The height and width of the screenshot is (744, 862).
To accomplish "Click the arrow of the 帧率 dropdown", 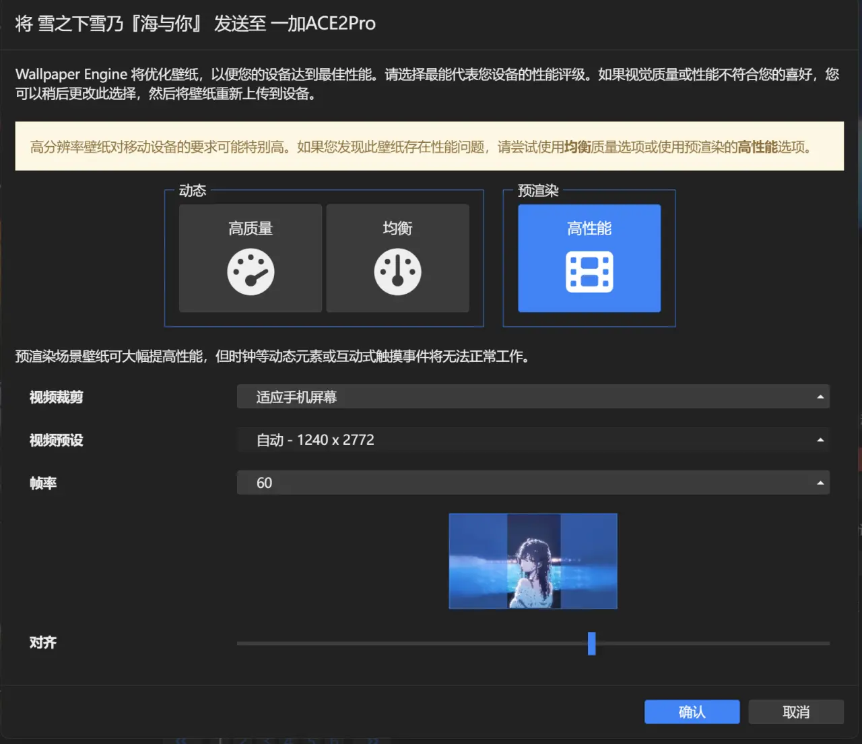I will (x=820, y=483).
